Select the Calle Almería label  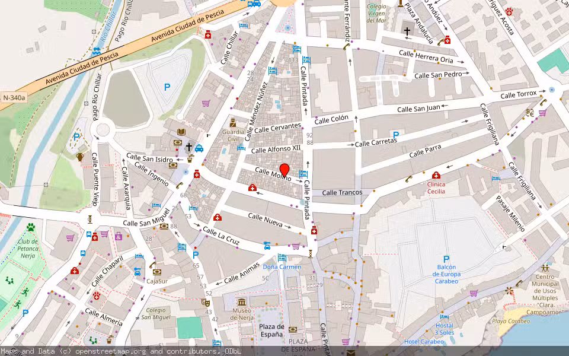point(103,317)
